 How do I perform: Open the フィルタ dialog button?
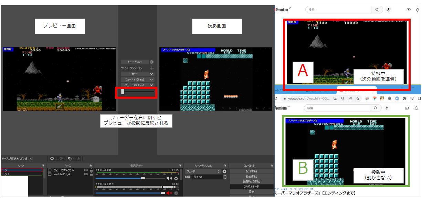74,159
